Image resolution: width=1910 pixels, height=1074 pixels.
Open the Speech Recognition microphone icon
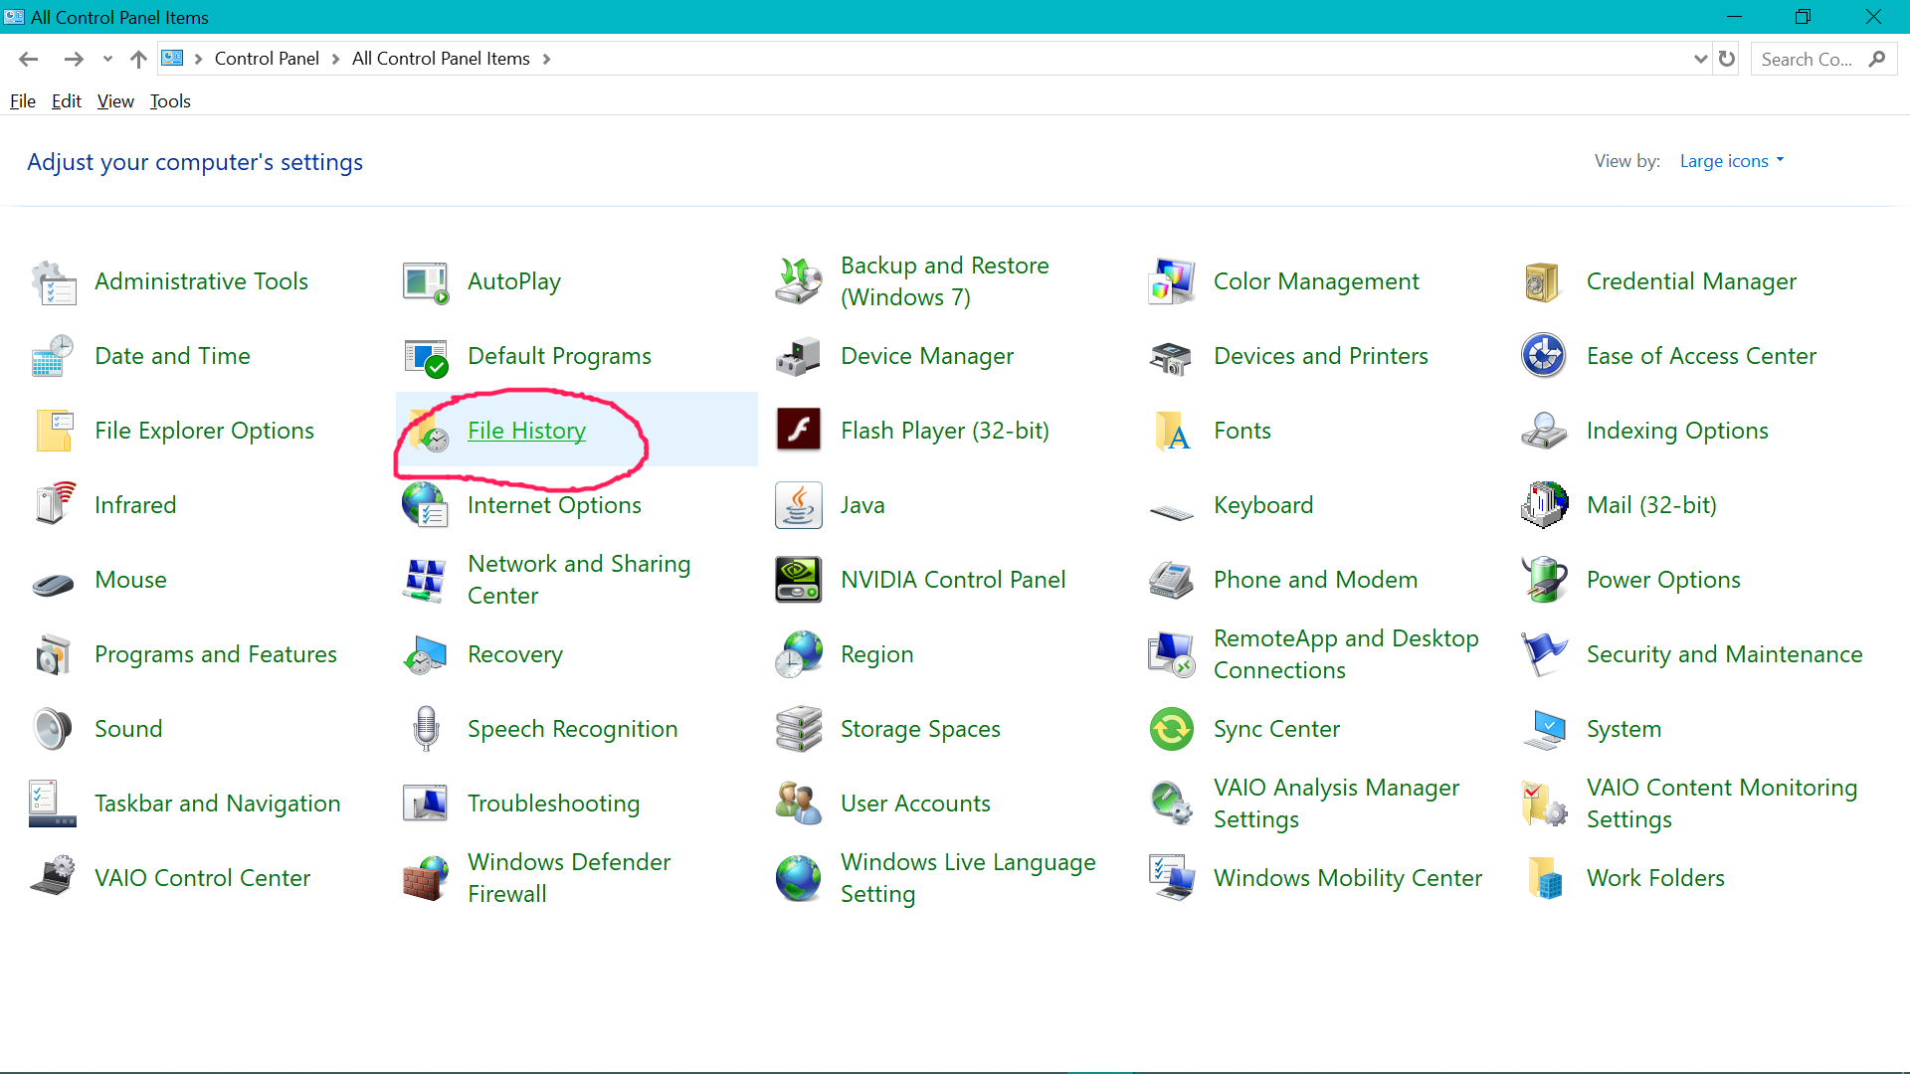tap(426, 729)
